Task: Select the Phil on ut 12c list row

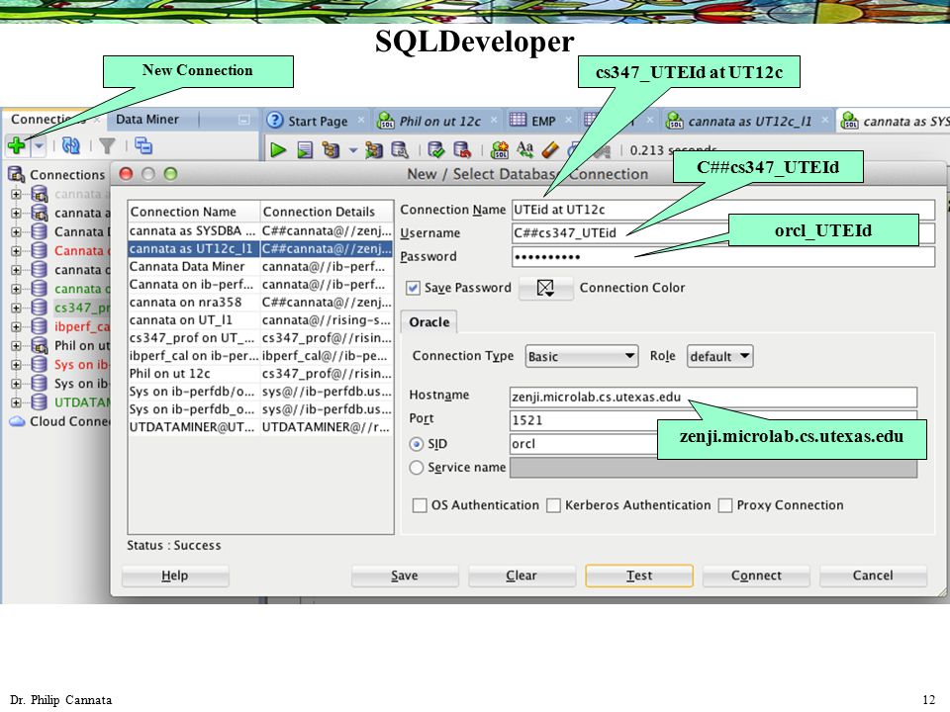Action: [x=260, y=374]
